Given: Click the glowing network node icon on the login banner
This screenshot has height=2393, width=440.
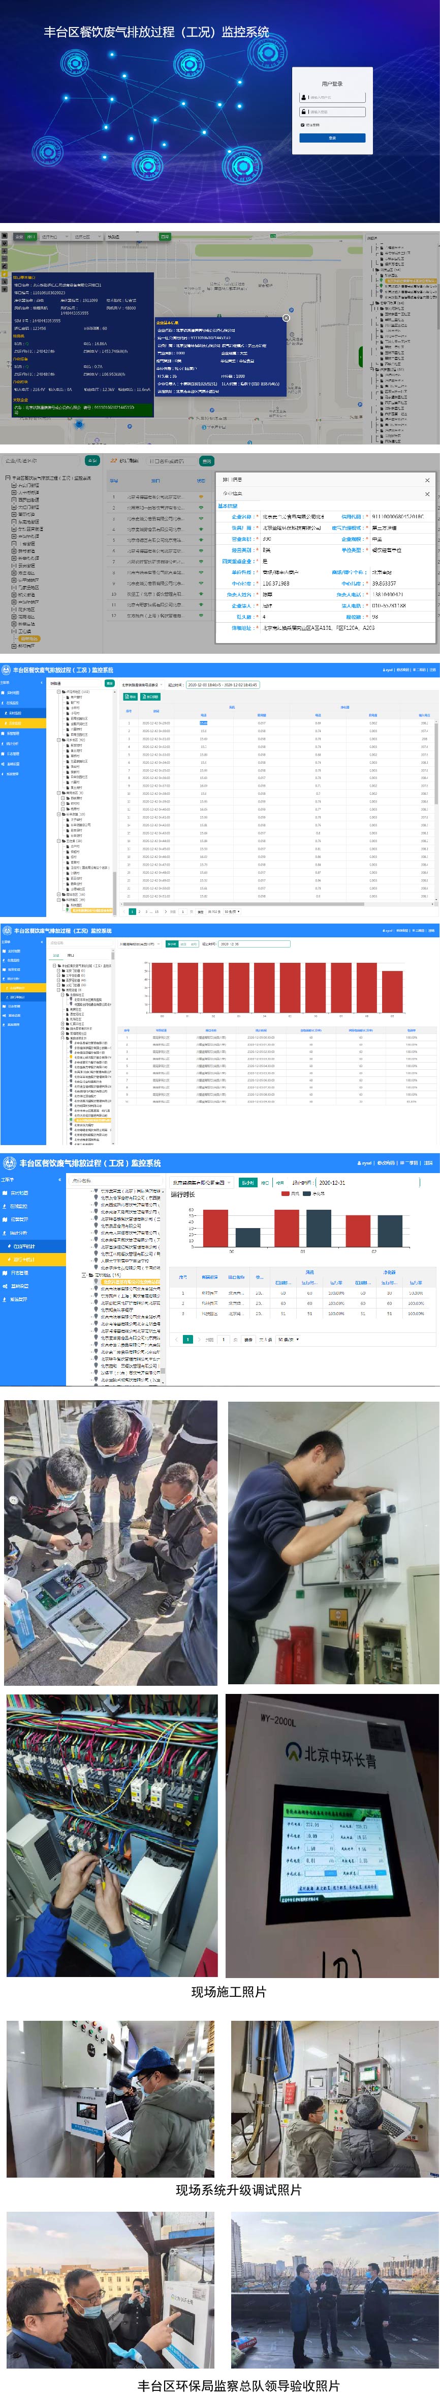Looking at the screenshot, I should coord(75,64).
